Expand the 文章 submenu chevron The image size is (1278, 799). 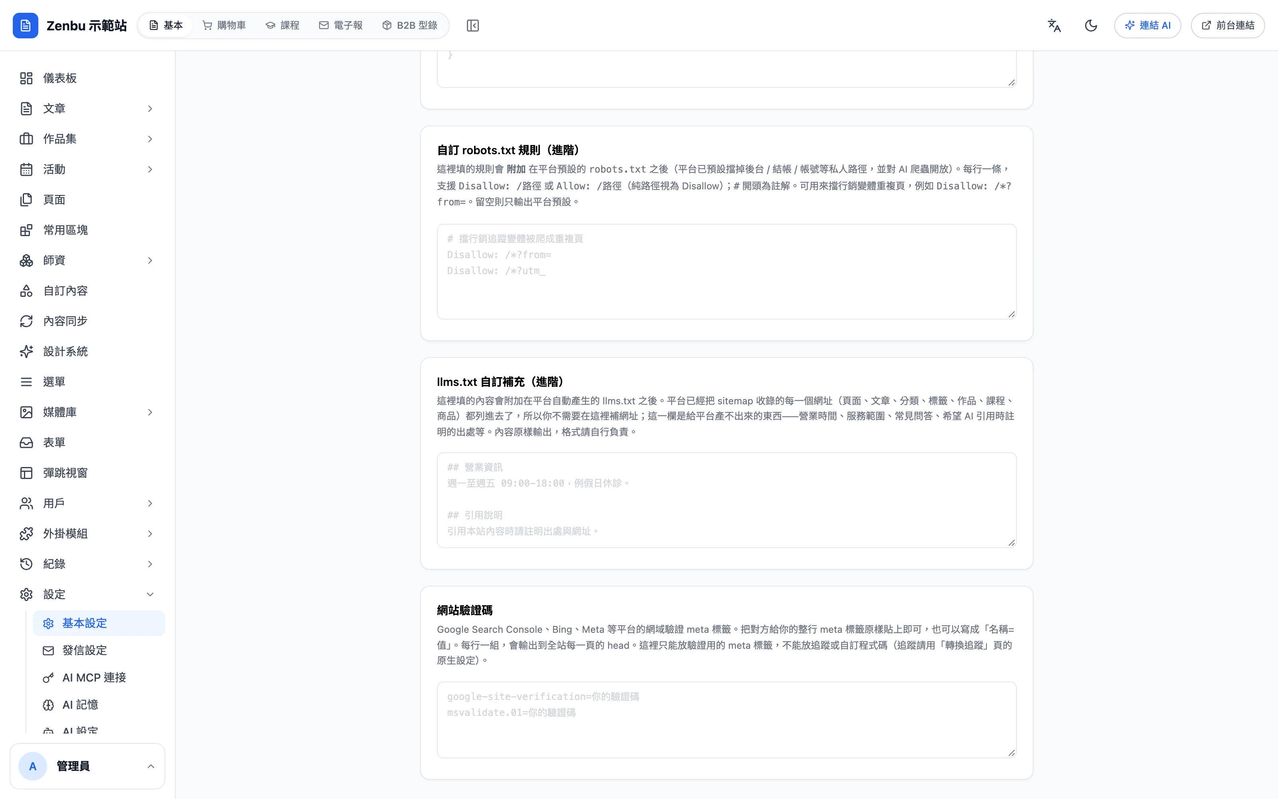[150, 108]
